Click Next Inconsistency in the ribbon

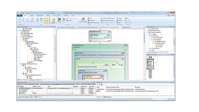pos(93,22)
